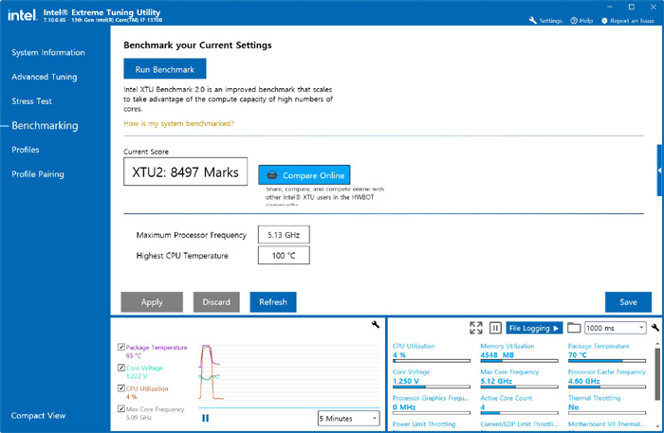This screenshot has height=433, width=664.
Task: Click the Core Voltage 1.250 V value
Action: point(406,381)
